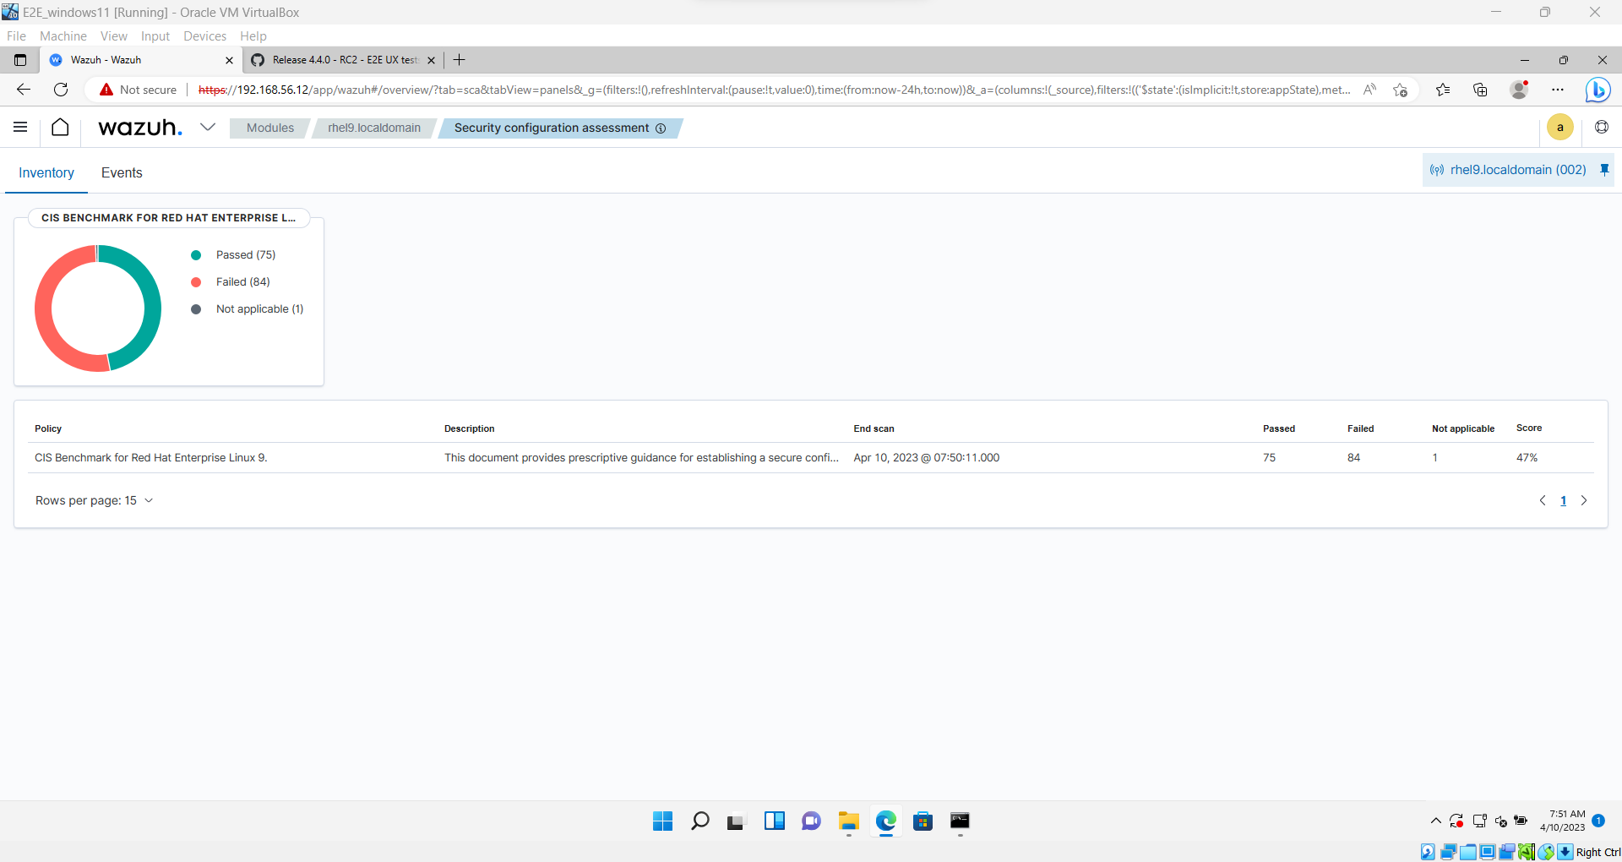
Task: Go to the Wazuh home icon
Action: 60,128
